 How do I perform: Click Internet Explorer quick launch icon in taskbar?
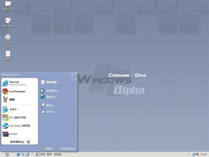pos(18,154)
